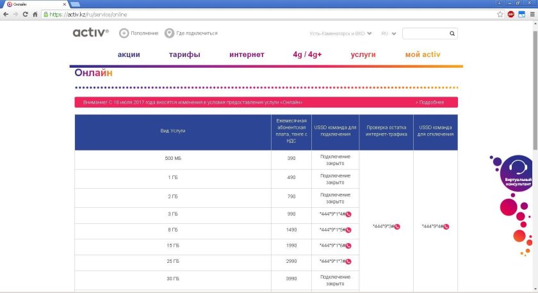Viewport: 538px width, 293px height.
Task: Go to the интернет navigation section
Action: point(247,55)
